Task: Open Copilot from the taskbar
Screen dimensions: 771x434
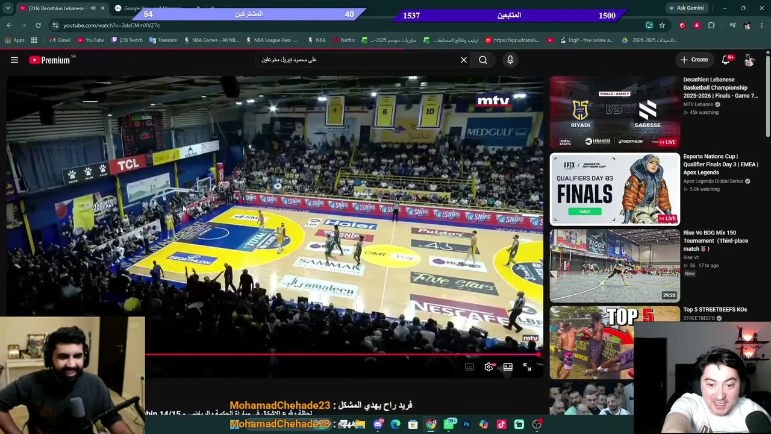Action: click(484, 424)
